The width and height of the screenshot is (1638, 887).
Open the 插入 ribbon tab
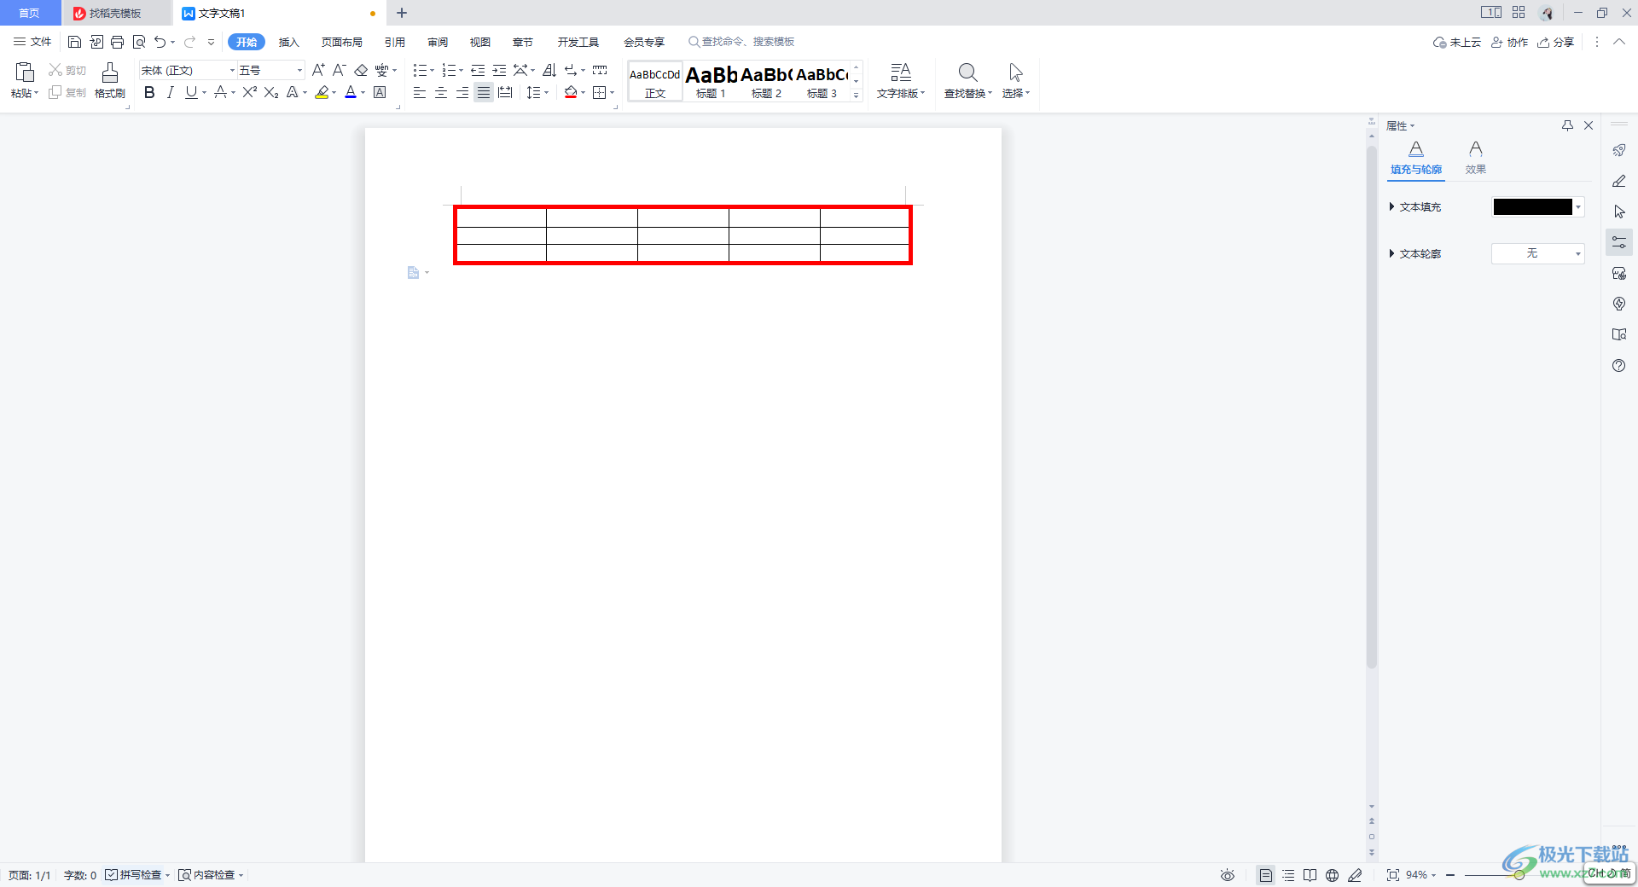pos(289,42)
